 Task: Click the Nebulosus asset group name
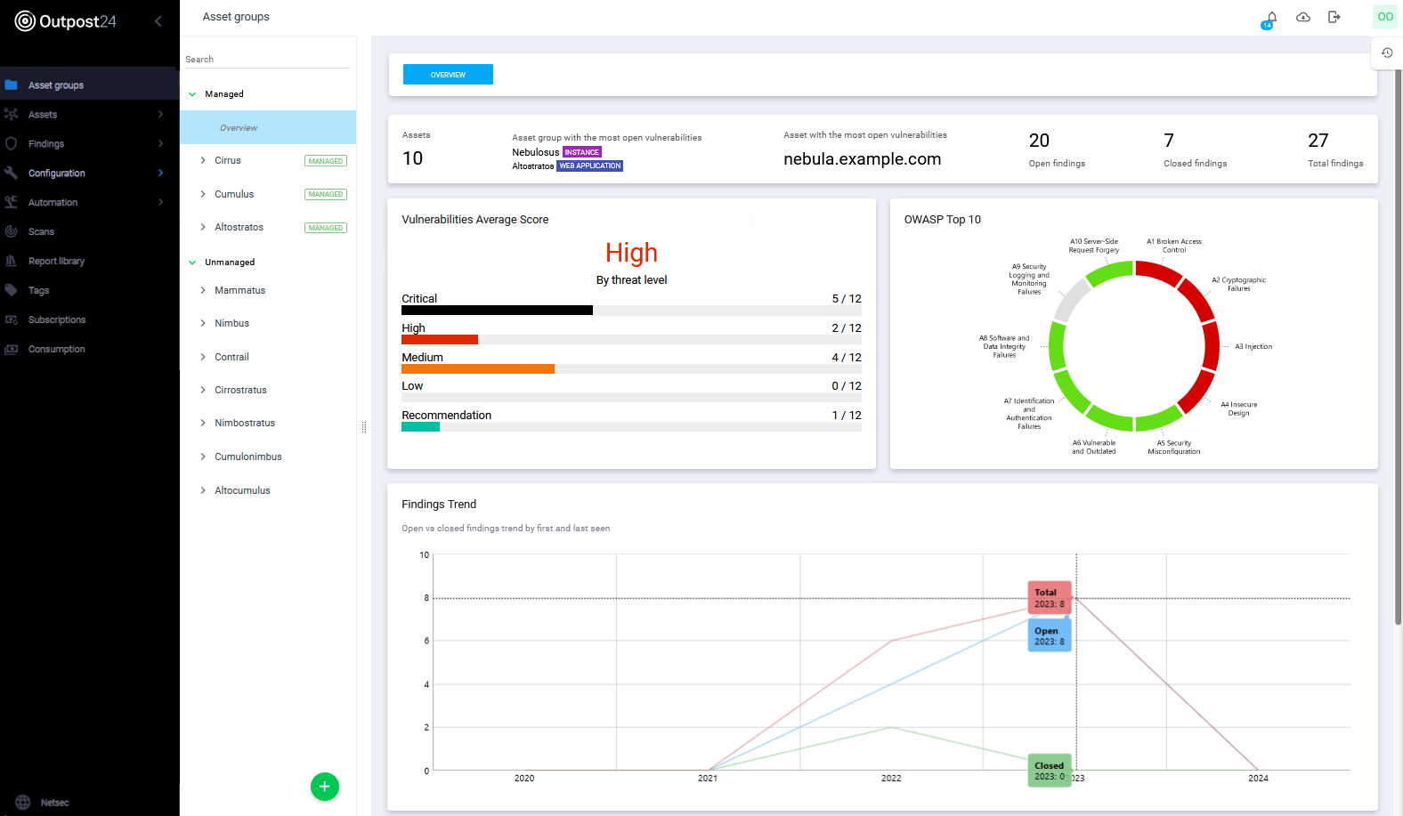535,152
